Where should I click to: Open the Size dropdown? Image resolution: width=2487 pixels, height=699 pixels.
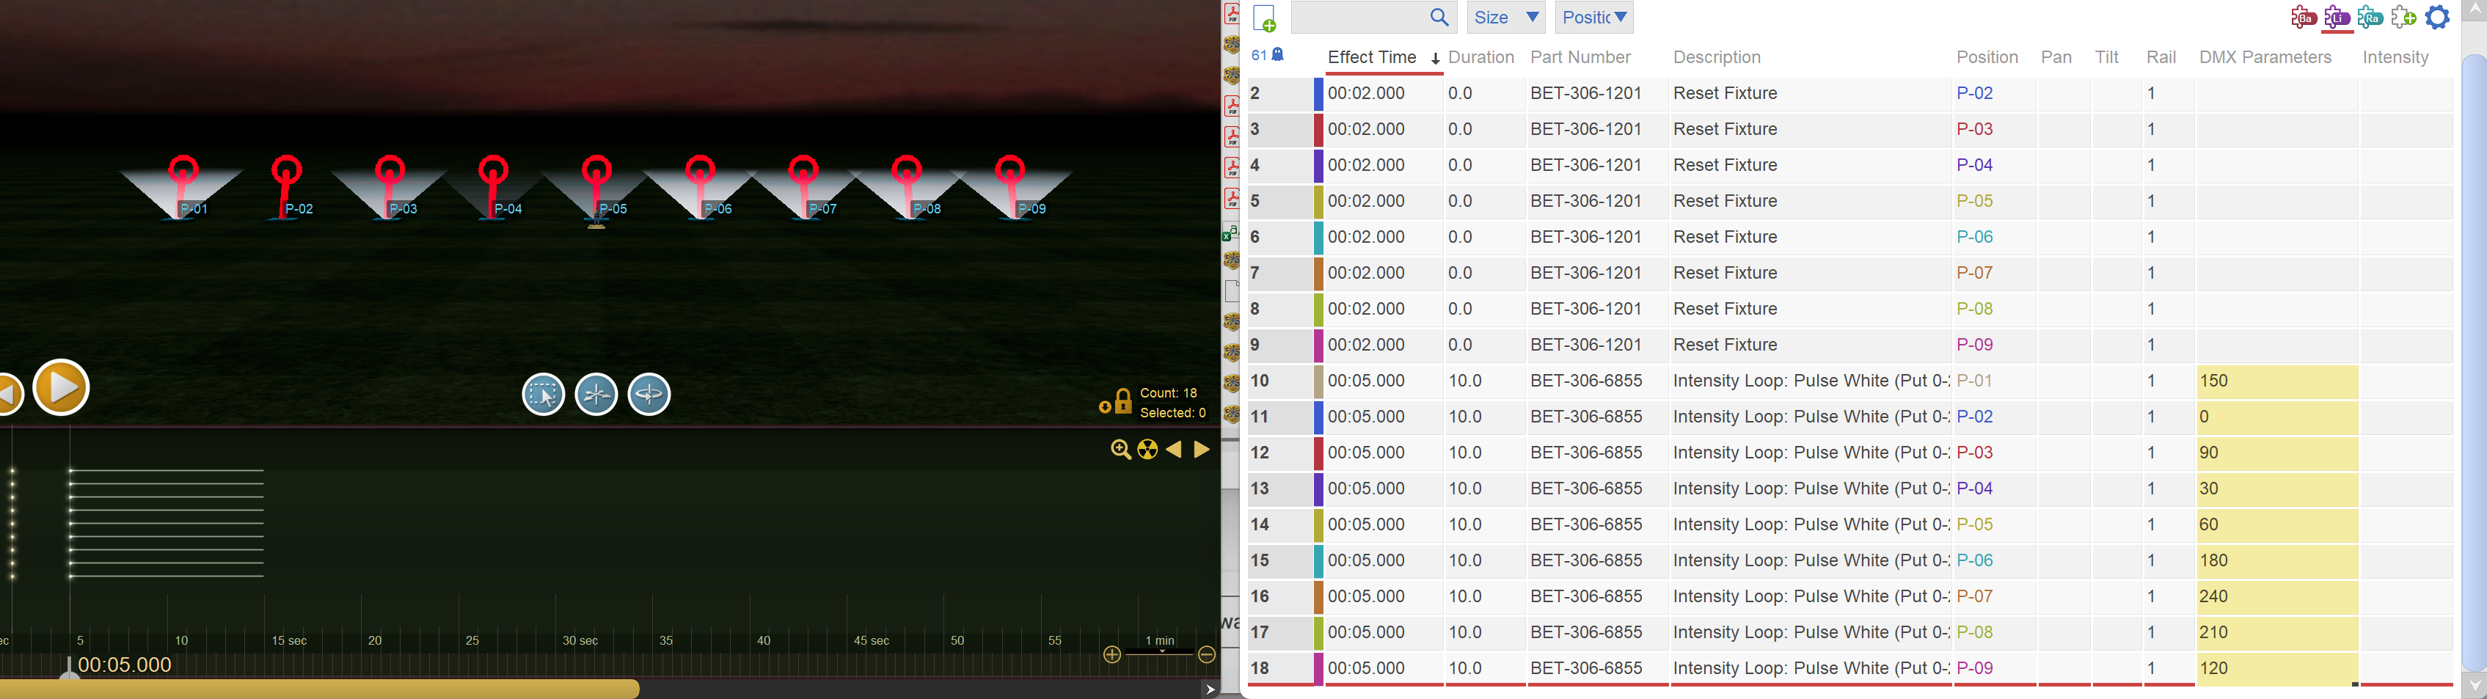tap(1505, 18)
